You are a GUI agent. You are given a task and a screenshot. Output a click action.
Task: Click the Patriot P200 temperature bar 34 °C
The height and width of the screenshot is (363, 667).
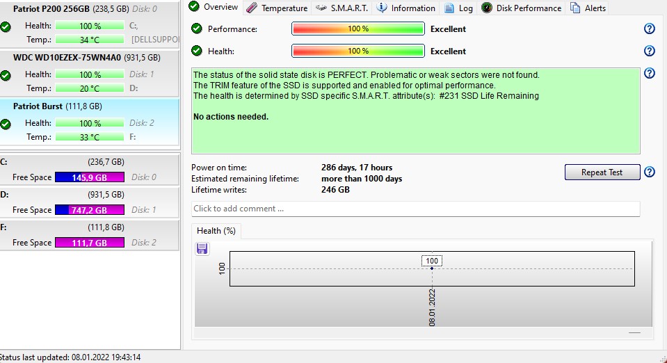click(90, 40)
